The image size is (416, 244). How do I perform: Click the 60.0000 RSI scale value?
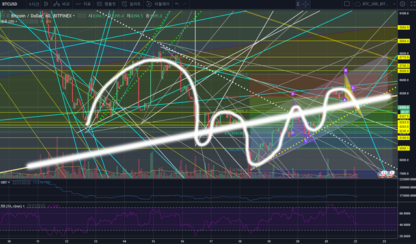coord(404,213)
